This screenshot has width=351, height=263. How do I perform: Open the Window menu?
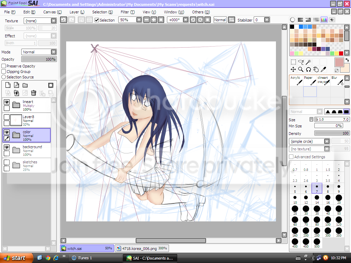[174, 12]
